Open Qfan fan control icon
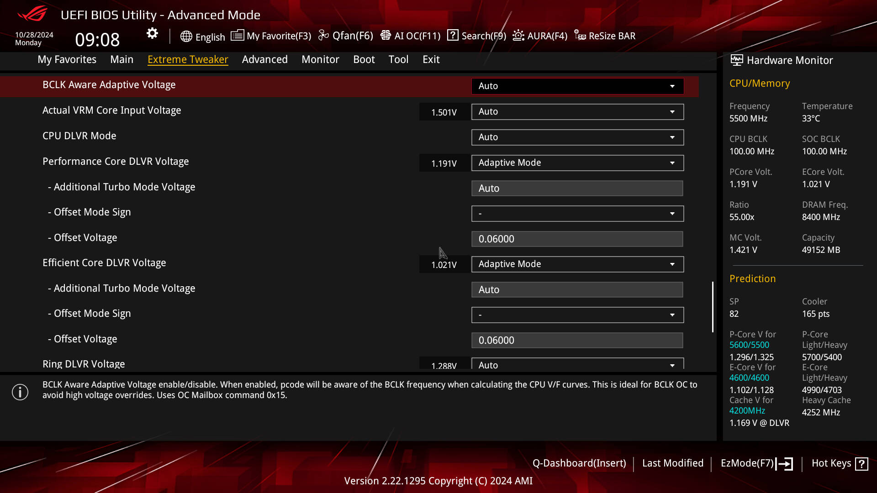 tap(323, 36)
